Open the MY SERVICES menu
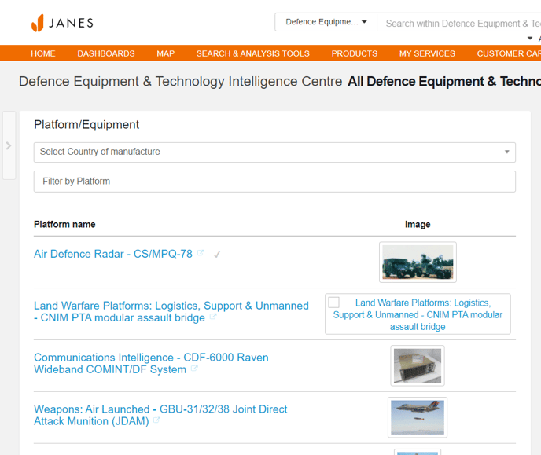The height and width of the screenshot is (455, 541). click(x=427, y=53)
